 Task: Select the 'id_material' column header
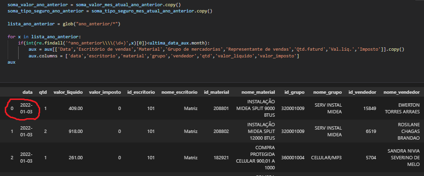[217, 92]
